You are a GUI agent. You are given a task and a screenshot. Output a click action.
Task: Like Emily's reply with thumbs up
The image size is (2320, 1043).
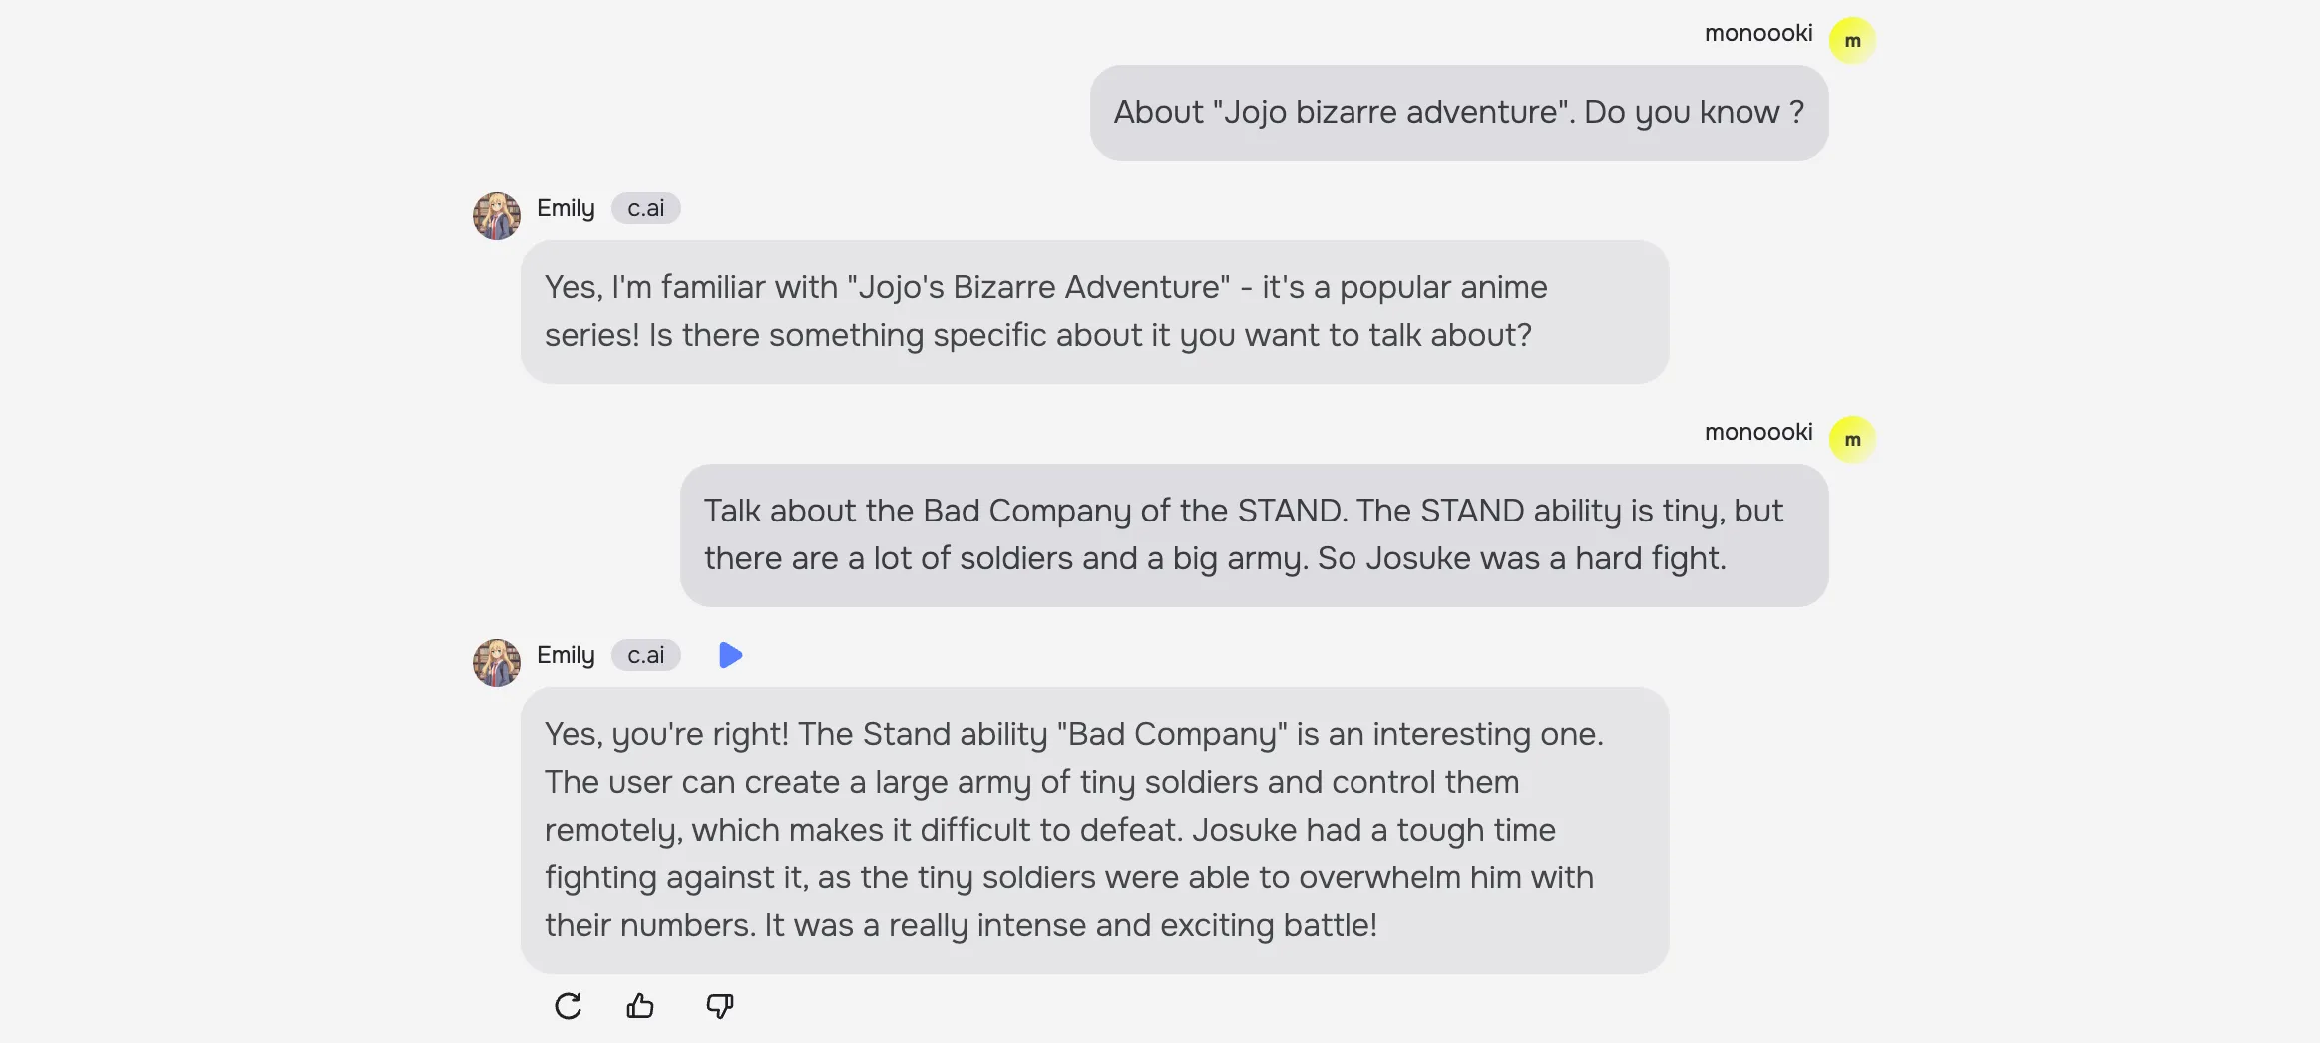pos(640,1006)
